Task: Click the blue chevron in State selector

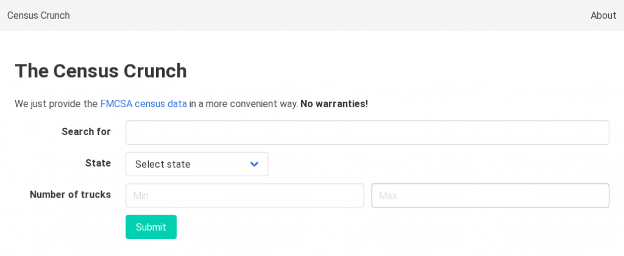Action: pyautogui.click(x=254, y=164)
